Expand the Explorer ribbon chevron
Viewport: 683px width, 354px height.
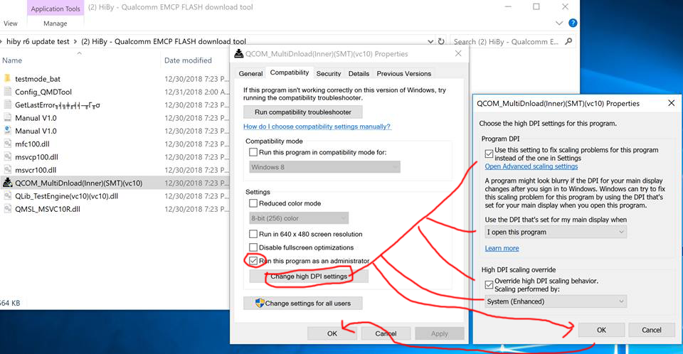(559, 23)
